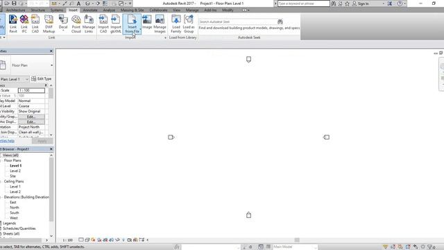This screenshot has width=444, height=250.
Task: Click the canvas horizontal scrollbar thumb
Action: click(297, 240)
